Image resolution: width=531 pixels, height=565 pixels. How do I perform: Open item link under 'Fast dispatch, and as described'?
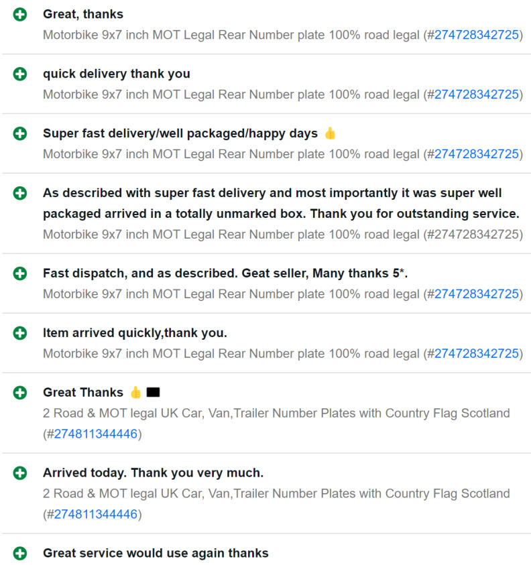(476, 294)
